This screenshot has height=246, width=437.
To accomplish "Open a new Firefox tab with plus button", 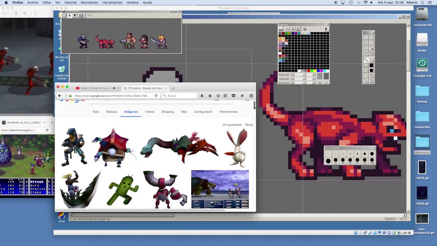I will (173, 88).
